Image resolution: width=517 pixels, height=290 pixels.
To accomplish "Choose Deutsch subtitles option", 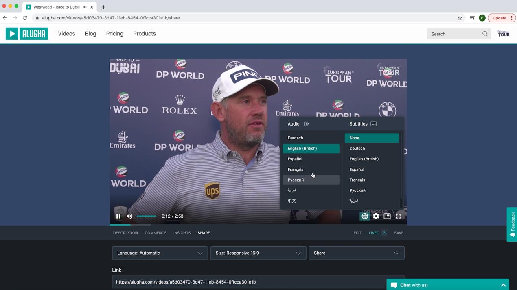I will coord(371,149).
